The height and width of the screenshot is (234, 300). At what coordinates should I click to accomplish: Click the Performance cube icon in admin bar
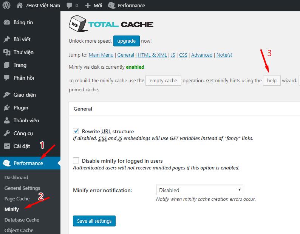pyautogui.click(x=111, y=5)
